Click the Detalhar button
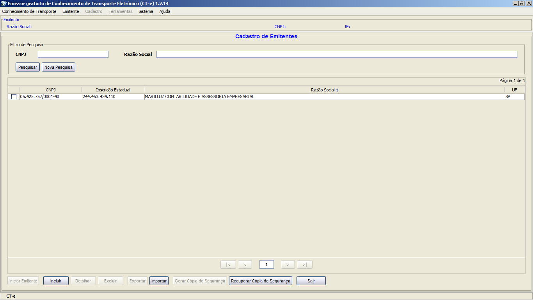This screenshot has height=300, width=533. pyautogui.click(x=83, y=281)
